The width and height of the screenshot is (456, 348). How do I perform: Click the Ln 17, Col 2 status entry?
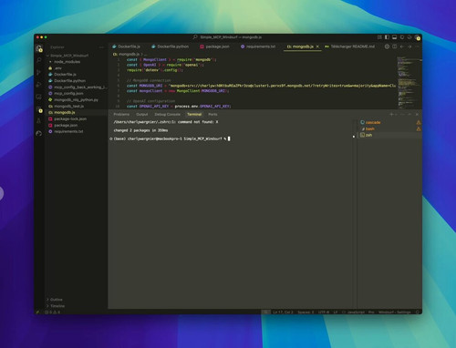(x=283, y=312)
